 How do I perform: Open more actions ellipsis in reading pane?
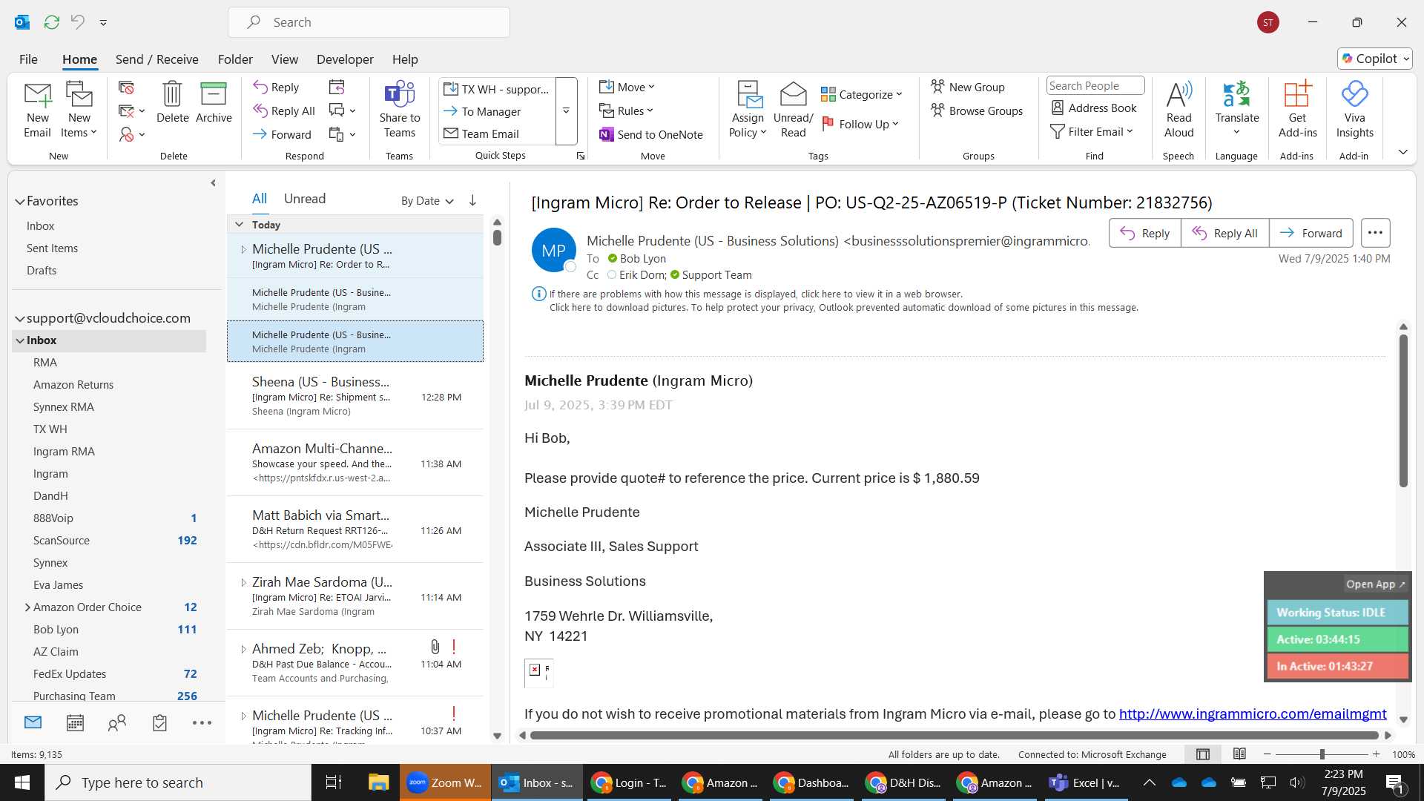(1375, 233)
